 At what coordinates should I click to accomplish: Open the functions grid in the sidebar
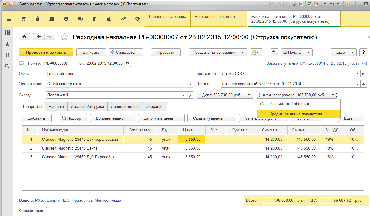(8, 33)
